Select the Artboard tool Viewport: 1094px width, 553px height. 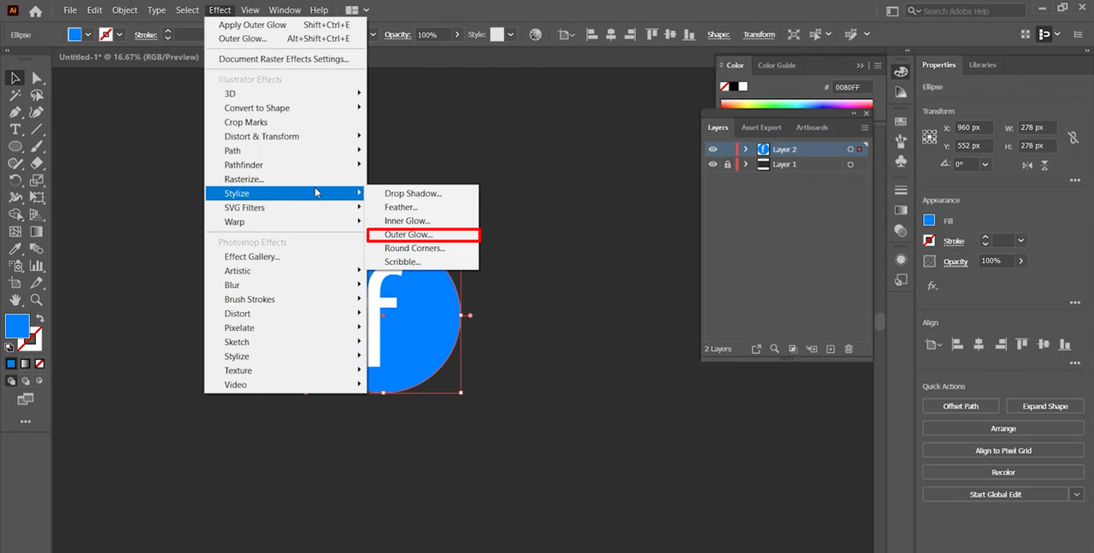tap(15, 283)
